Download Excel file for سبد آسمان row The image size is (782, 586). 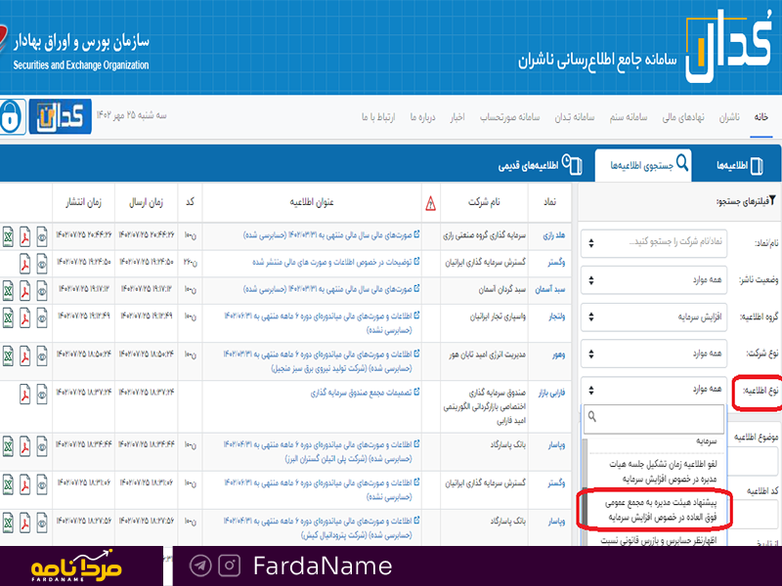click(x=8, y=290)
